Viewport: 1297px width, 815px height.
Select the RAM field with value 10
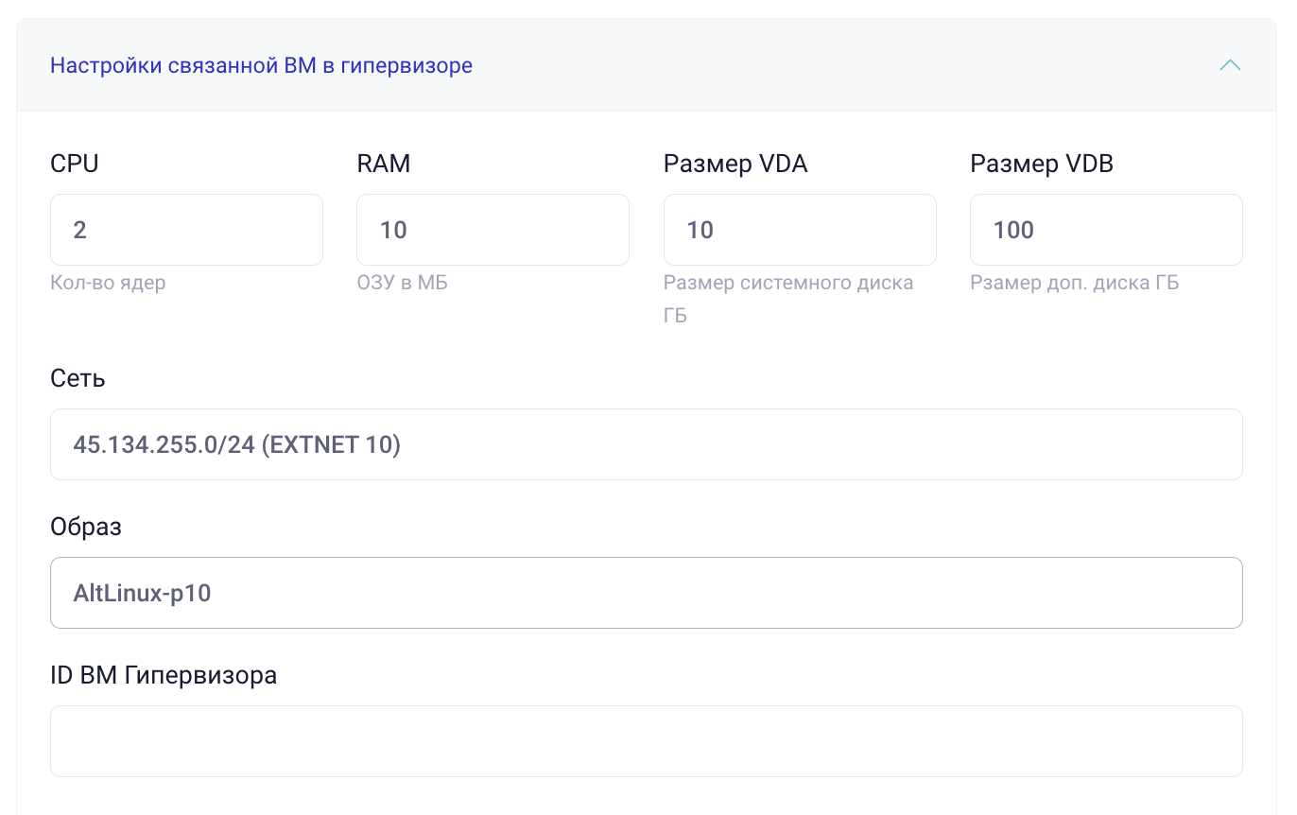492,229
